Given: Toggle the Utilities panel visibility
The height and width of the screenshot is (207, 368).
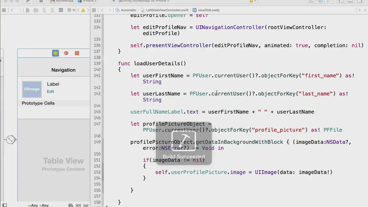Looking at the screenshot, I should tap(360, 1).
